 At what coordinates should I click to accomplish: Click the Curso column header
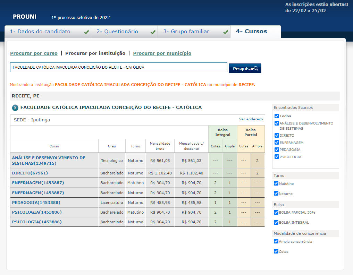(x=54, y=146)
